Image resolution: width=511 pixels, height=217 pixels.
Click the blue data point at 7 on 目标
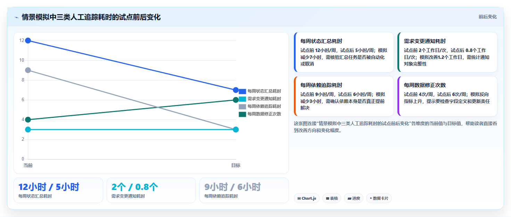tap(236, 90)
